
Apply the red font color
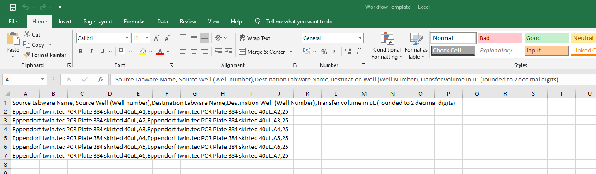[x=160, y=52]
